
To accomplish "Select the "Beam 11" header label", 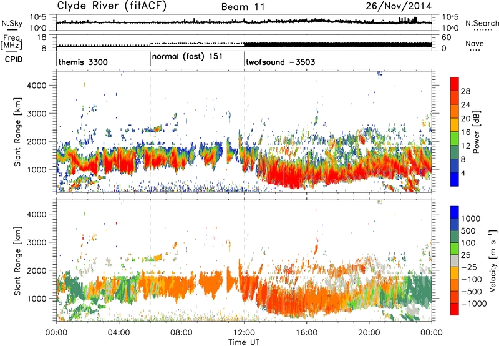I will (243, 7).
